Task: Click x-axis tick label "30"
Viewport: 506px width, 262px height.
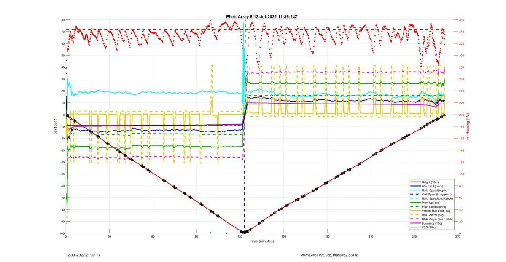Action: tap(109, 237)
